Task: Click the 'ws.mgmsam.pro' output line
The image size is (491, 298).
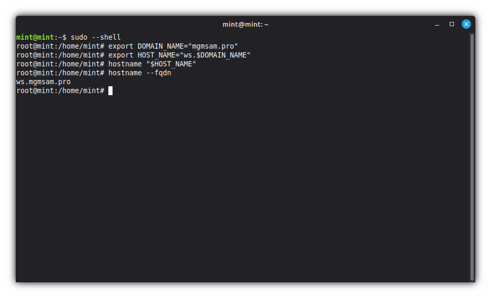Action: click(x=43, y=82)
